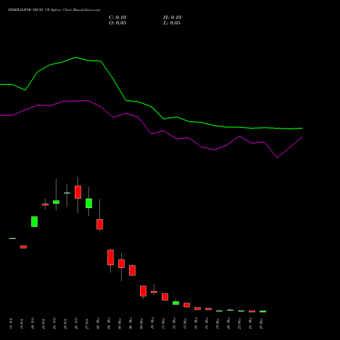This screenshot has height=340, width=340.
Task: Select the red candlestick for 11 Mar
Action: point(165,297)
